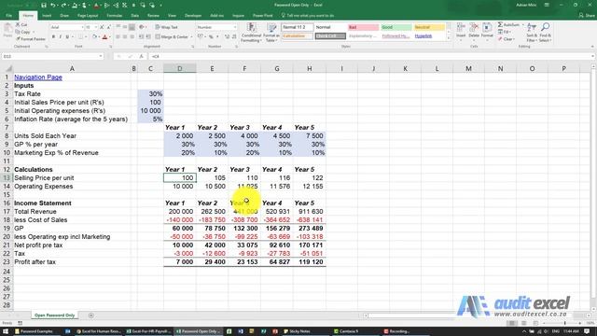The image size is (597, 336).
Task: Expand the Merge & Center dropdown arrow
Action: (191, 37)
